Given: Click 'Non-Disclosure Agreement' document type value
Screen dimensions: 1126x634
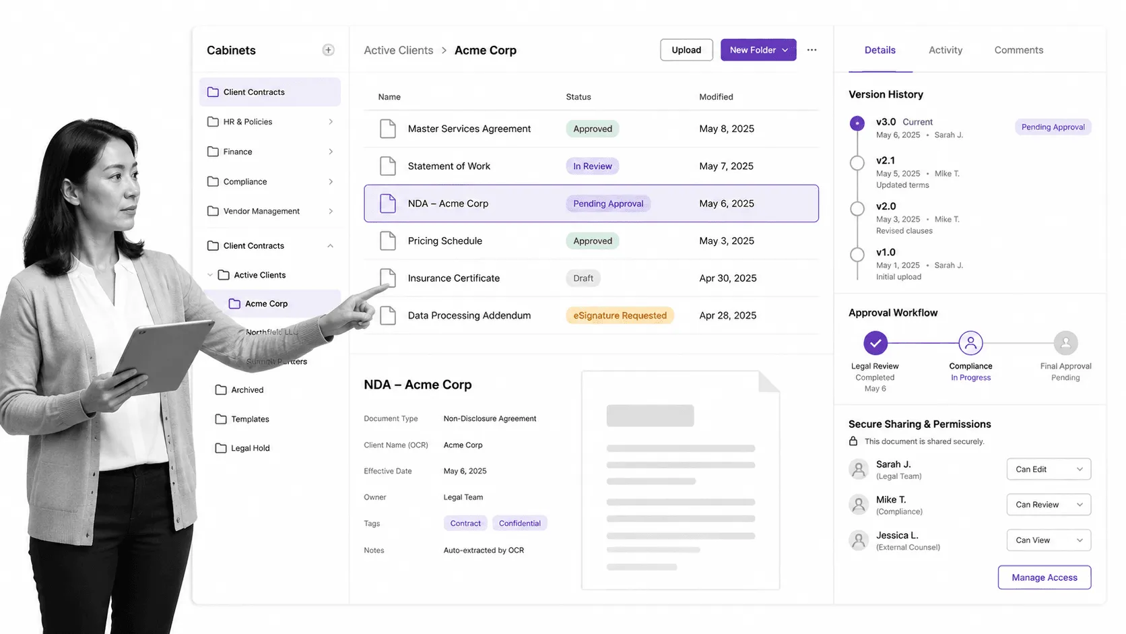Looking at the screenshot, I should point(490,418).
